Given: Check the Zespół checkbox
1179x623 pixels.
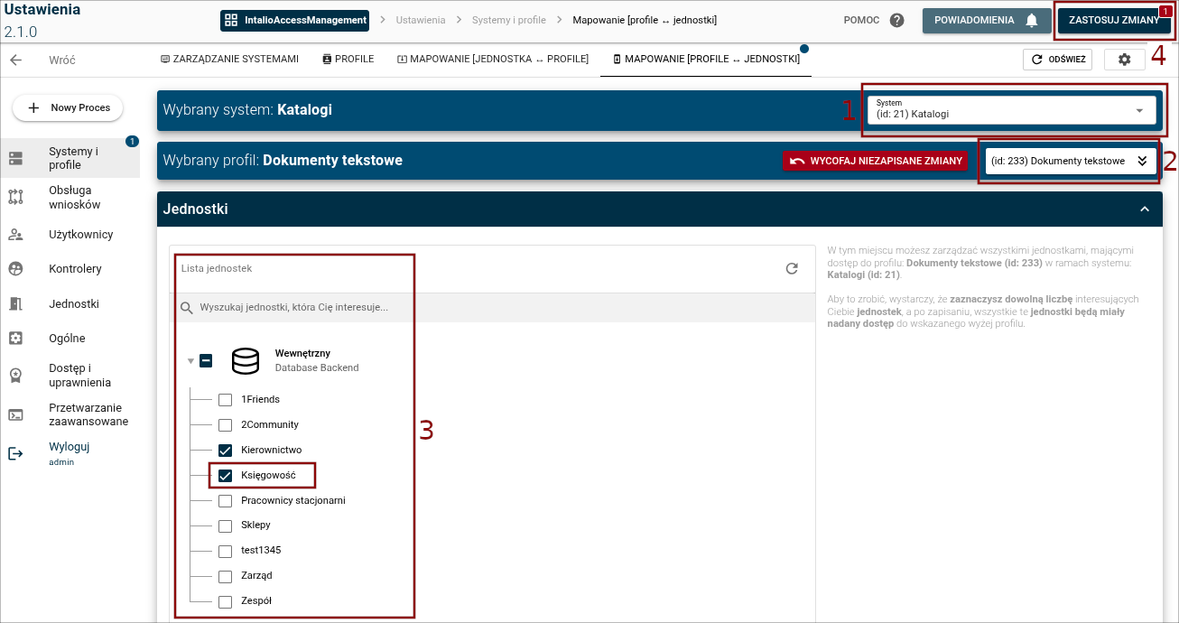Looking at the screenshot, I should tap(226, 601).
